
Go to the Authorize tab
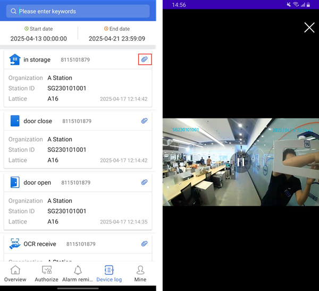coord(46,273)
